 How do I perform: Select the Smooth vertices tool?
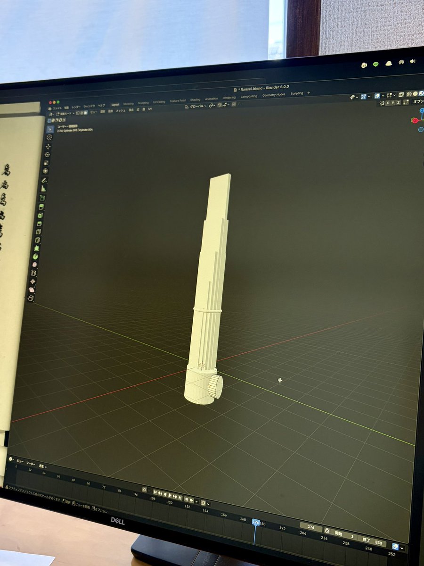tap(34, 265)
